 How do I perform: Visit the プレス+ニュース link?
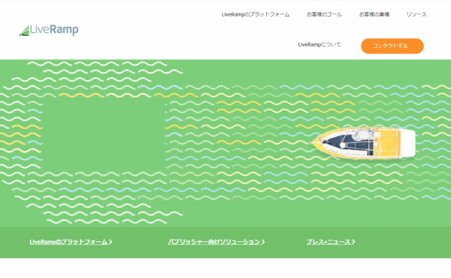click(328, 242)
